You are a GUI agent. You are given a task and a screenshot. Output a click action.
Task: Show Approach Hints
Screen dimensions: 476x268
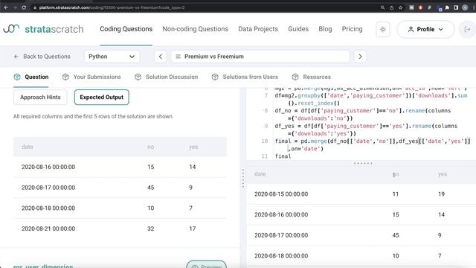coord(40,98)
